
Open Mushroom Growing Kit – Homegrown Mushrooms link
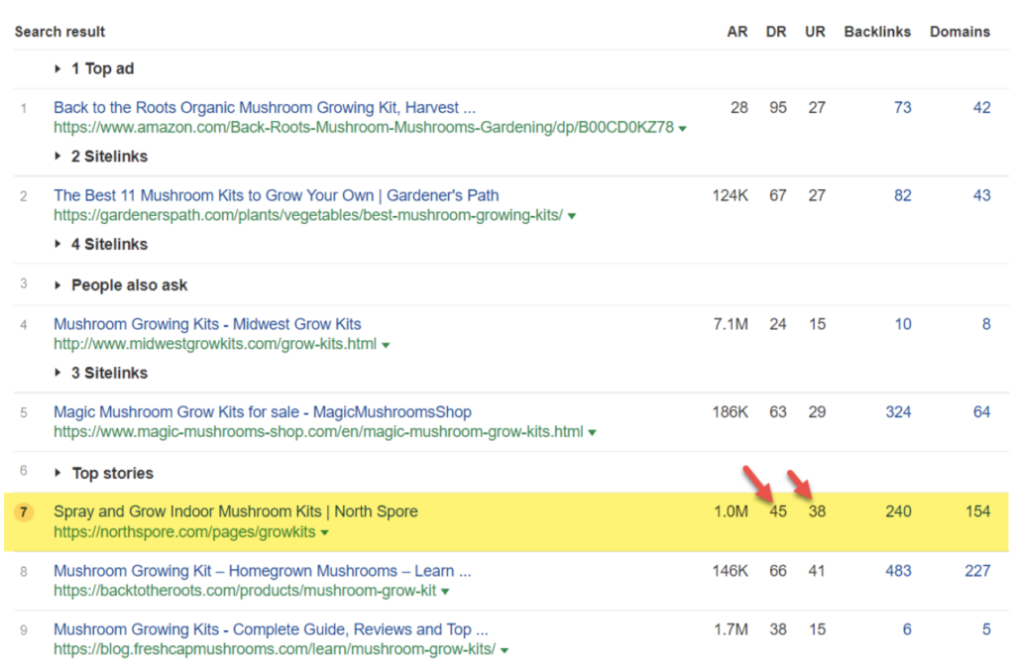click(x=262, y=571)
